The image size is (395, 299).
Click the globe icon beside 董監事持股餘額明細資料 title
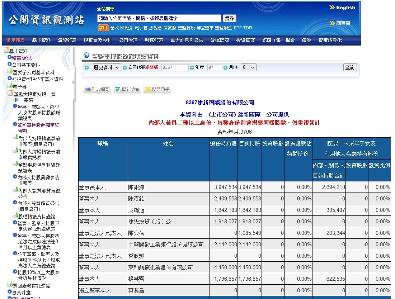click(86, 55)
